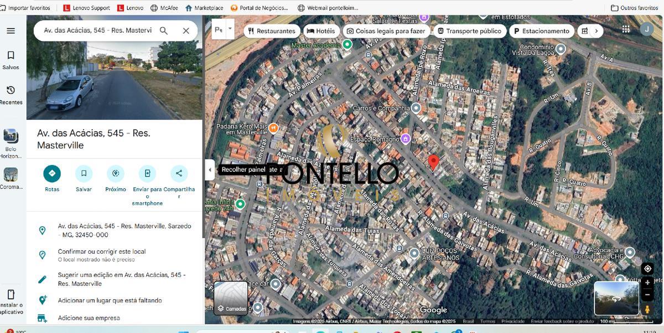Click Enviar para o smartphone icon
This screenshot has height=333, width=664.
tap(147, 173)
